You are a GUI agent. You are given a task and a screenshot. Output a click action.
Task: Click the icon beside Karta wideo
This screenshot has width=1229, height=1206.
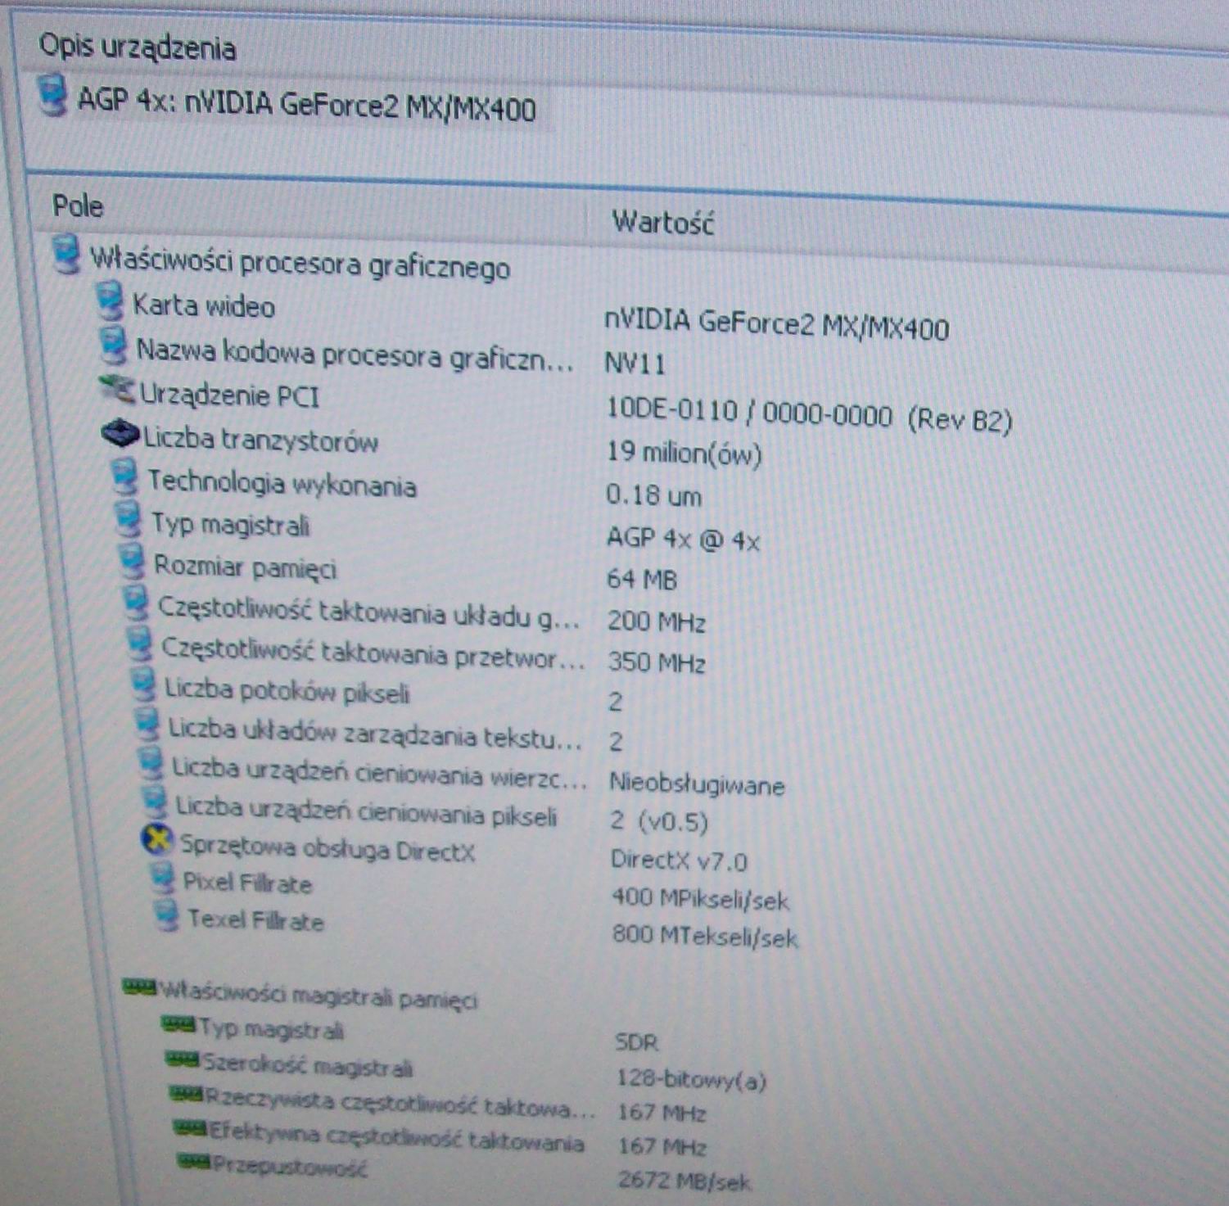pos(109,300)
